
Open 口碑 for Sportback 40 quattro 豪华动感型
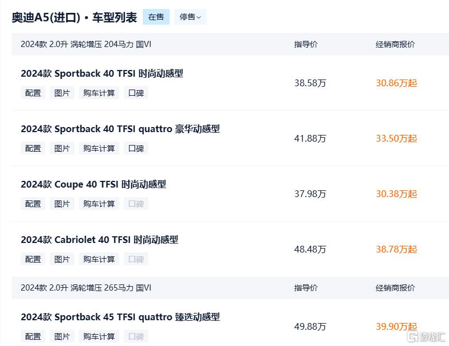coord(136,148)
